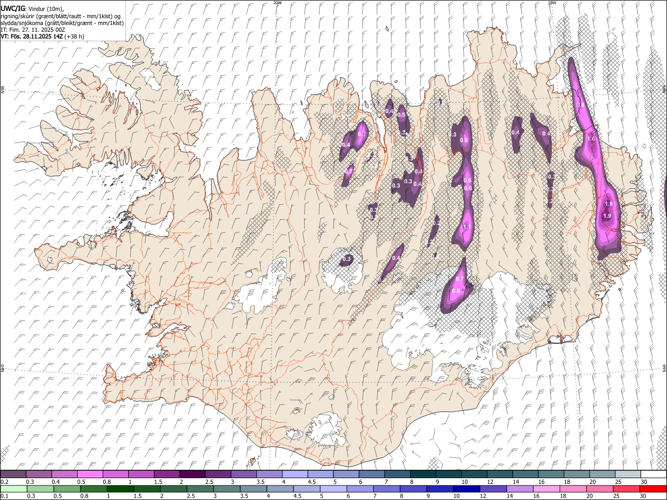Viewport: 667px width, 500px height.
Task: Pick upper legend swatch between 20 and 25
Action: tap(602, 474)
